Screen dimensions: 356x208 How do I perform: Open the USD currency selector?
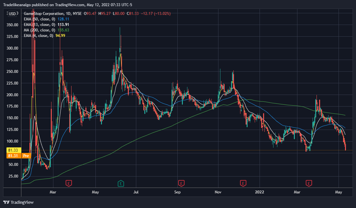coord(12,14)
